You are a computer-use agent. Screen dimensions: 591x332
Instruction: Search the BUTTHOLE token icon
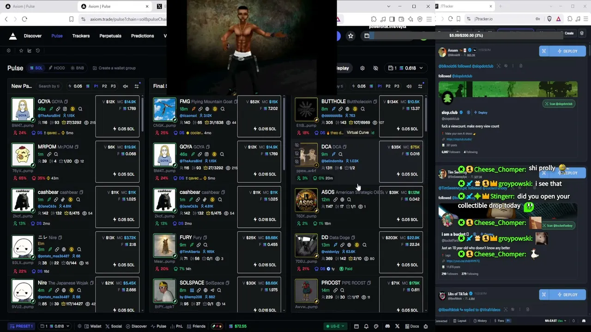point(362,109)
